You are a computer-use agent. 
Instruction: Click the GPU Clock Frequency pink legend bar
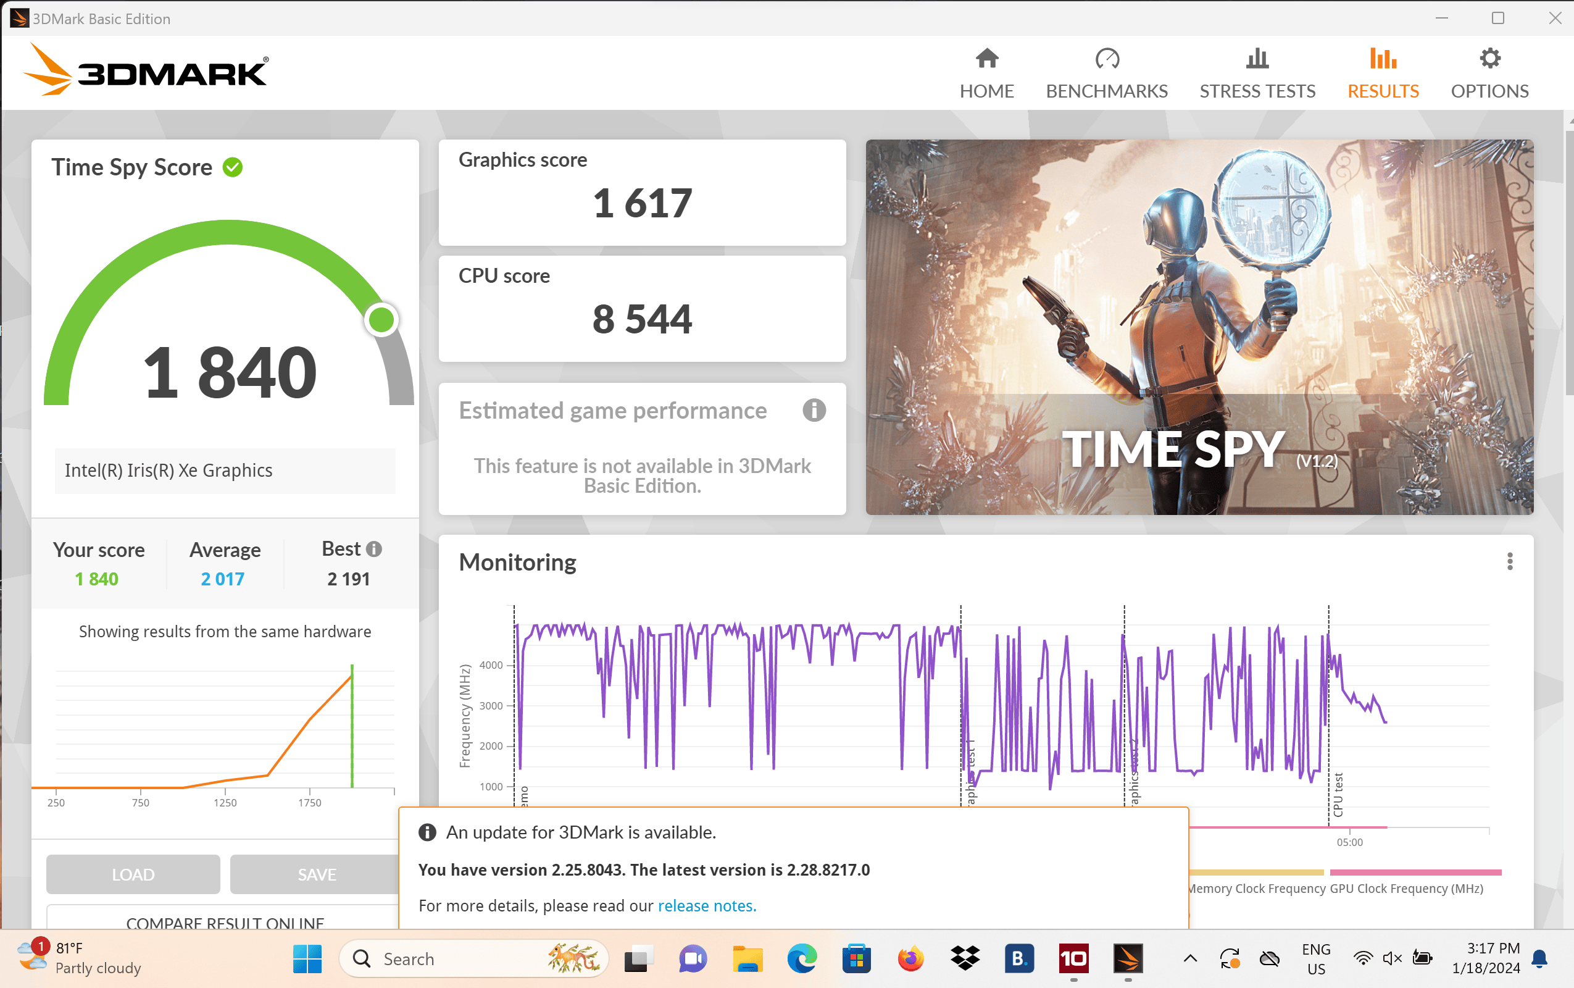tap(1415, 873)
